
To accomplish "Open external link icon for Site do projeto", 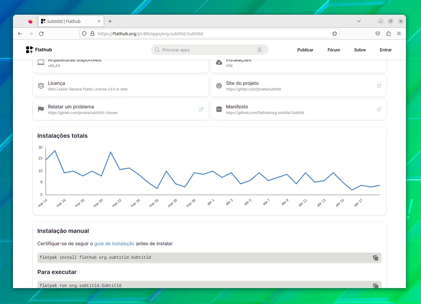I will [379, 86].
